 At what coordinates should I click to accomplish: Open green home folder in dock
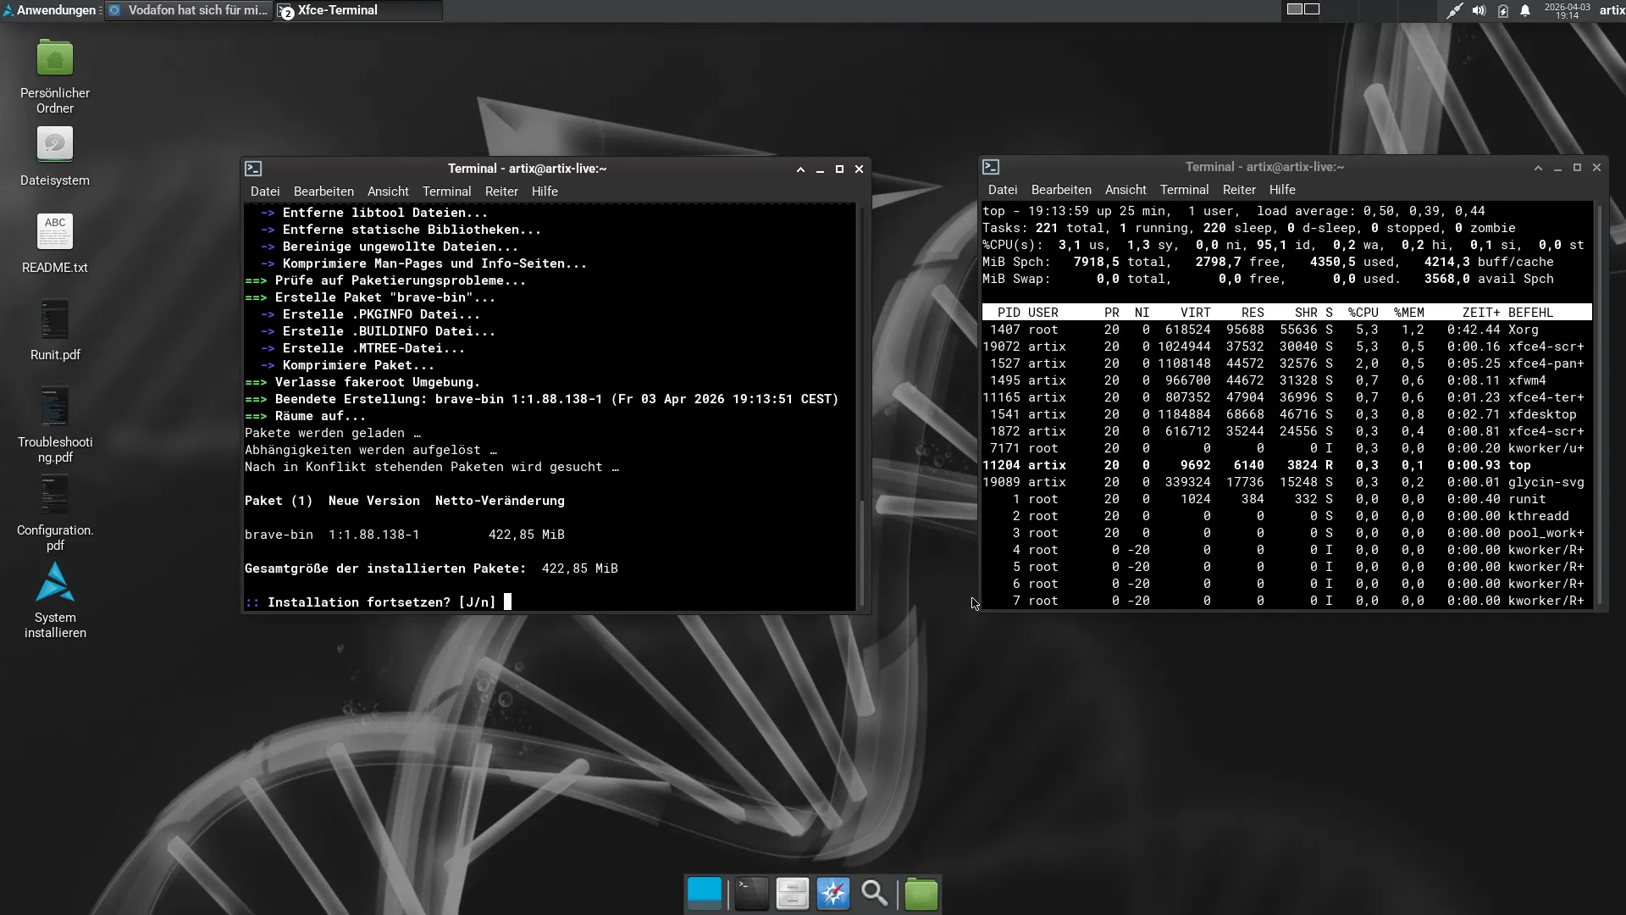click(921, 894)
